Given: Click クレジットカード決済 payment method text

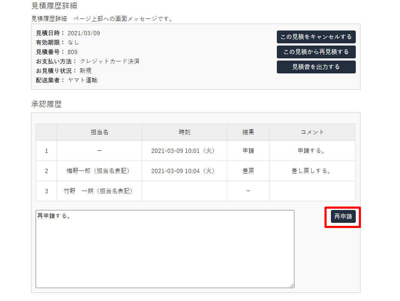Looking at the screenshot, I should point(110,61).
